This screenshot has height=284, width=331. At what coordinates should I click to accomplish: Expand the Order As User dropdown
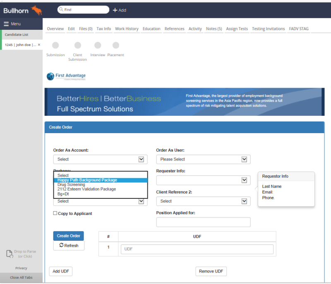(x=203, y=159)
